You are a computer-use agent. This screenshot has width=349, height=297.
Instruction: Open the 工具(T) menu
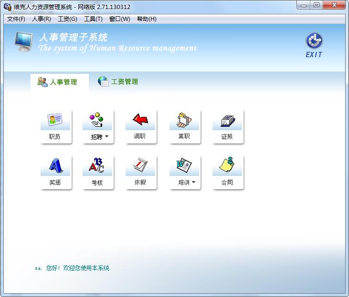click(x=93, y=19)
